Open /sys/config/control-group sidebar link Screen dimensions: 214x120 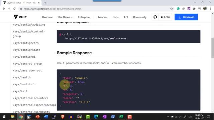(x=29, y=34)
